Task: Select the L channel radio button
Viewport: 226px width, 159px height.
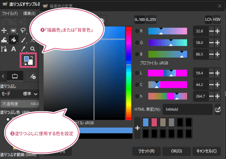Action: [x=137, y=73]
